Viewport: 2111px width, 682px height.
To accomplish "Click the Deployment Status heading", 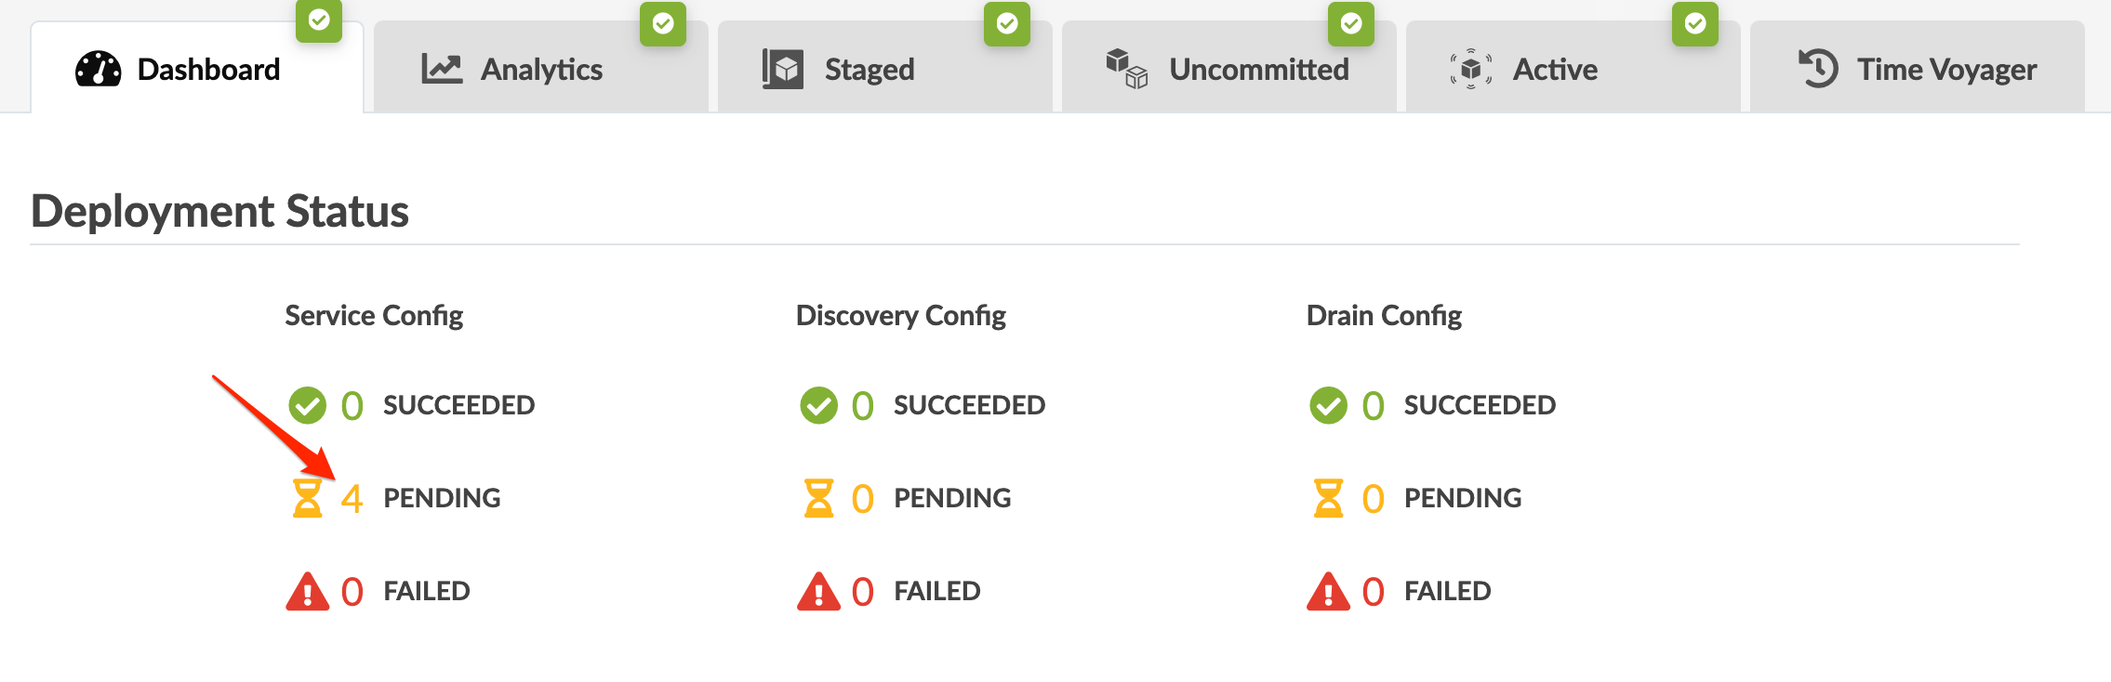I will pyautogui.click(x=219, y=211).
